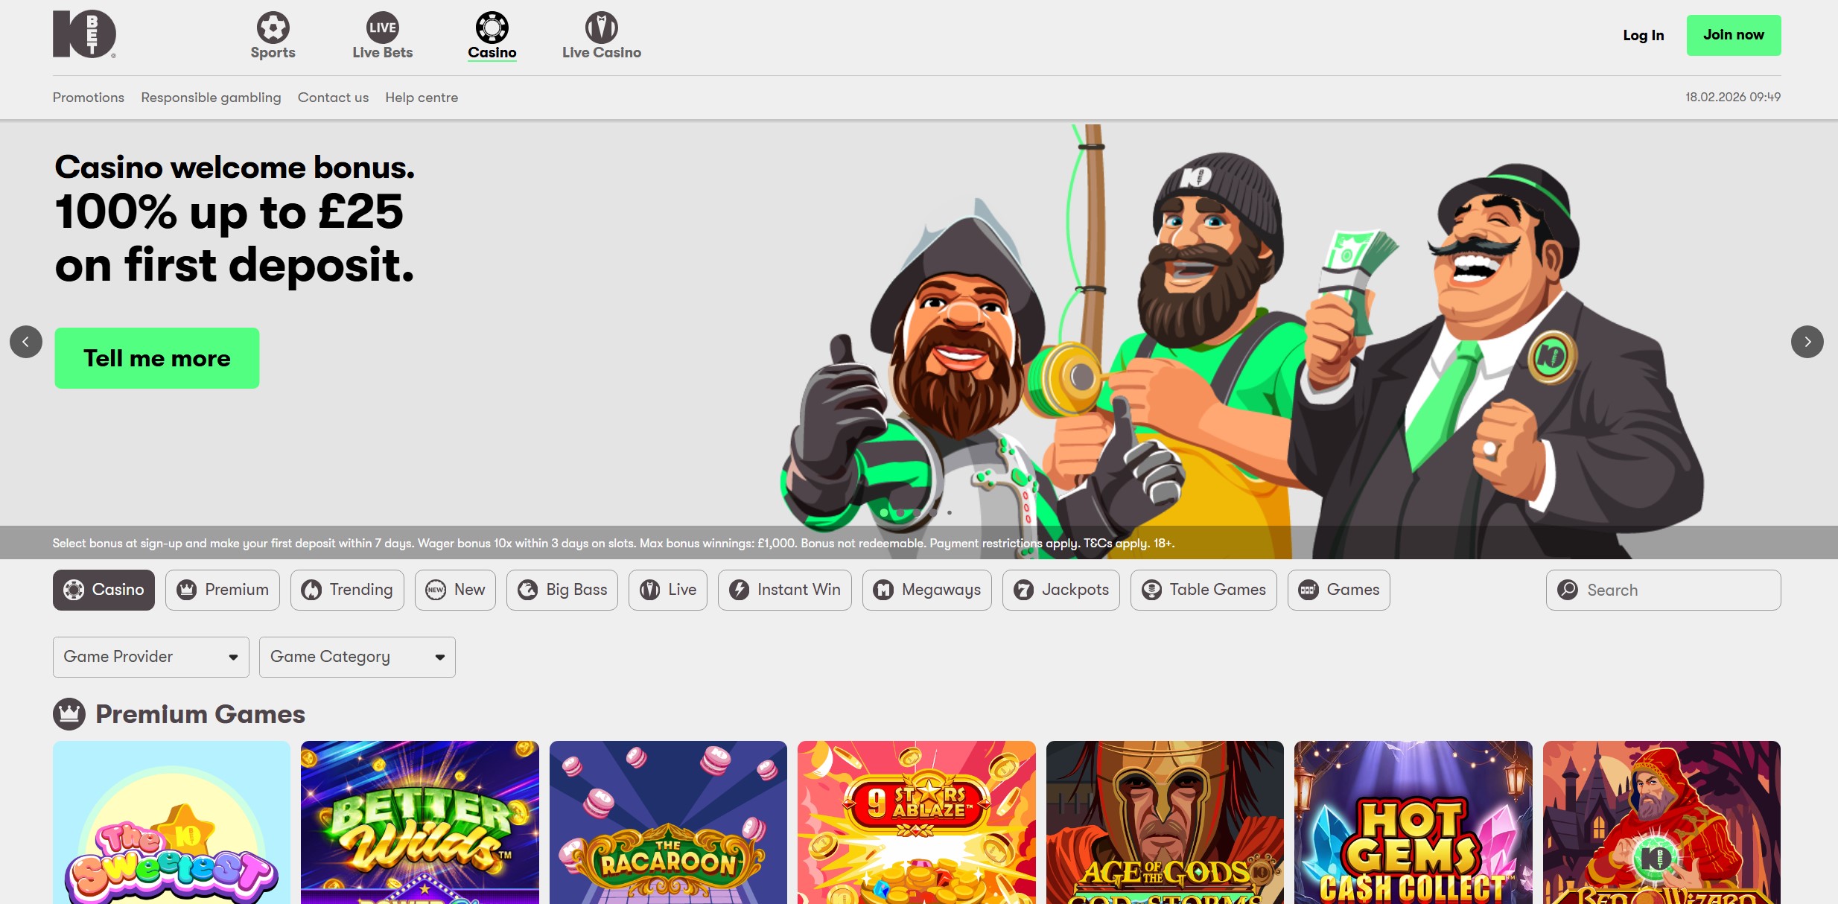Filter by Jackpots category
Viewport: 1838px width, 904px height.
(1060, 590)
